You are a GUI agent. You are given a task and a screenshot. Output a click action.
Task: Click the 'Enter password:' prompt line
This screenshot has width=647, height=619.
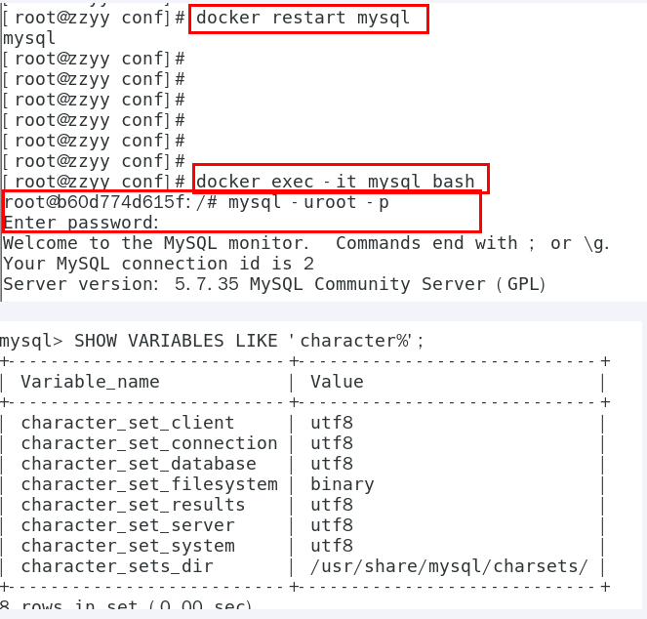click(81, 223)
